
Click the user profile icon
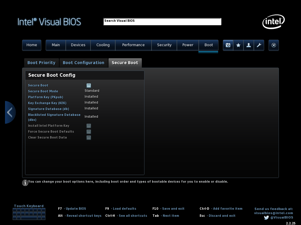click(x=249, y=45)
